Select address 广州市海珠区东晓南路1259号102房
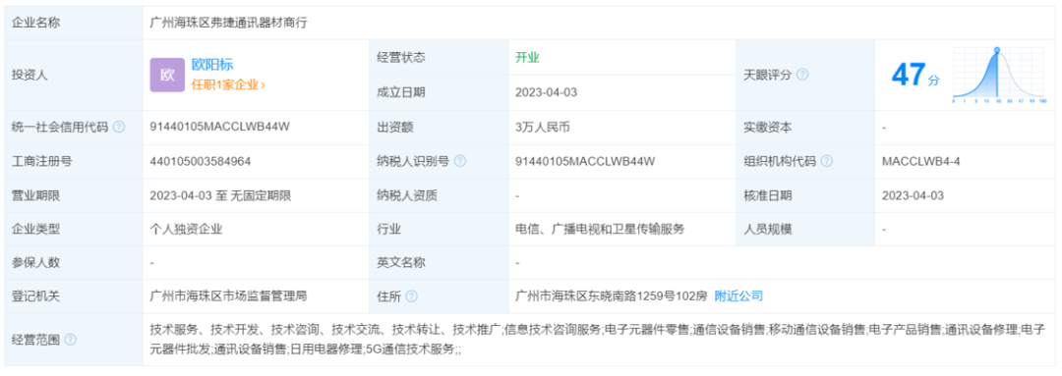This screenshot has height=376, width=1062. coord(611,296)
